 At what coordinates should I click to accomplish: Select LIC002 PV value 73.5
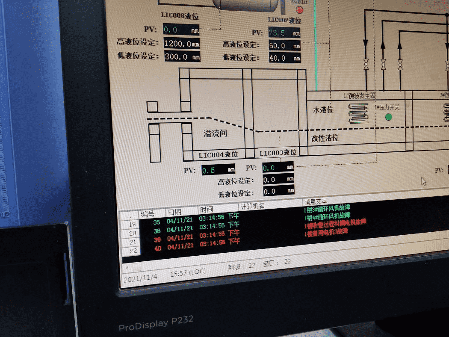coord(284,33)
